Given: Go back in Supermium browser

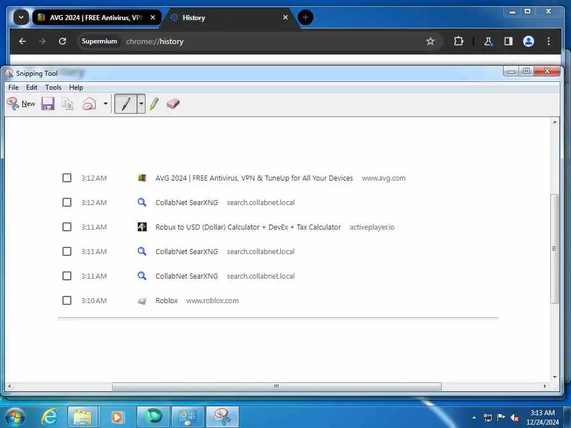Looking at the screenshot, I should click(x=22, y=41).
